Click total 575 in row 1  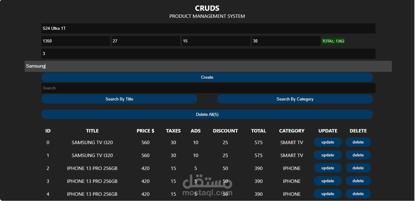pos(259,156)
